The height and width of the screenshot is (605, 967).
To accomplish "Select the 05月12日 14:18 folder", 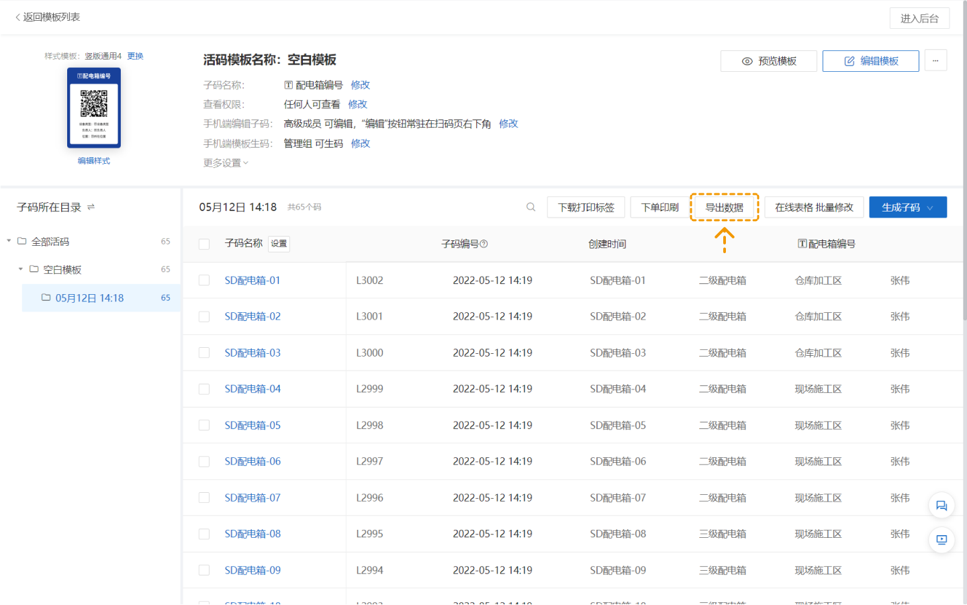I will tap(89, 298).
